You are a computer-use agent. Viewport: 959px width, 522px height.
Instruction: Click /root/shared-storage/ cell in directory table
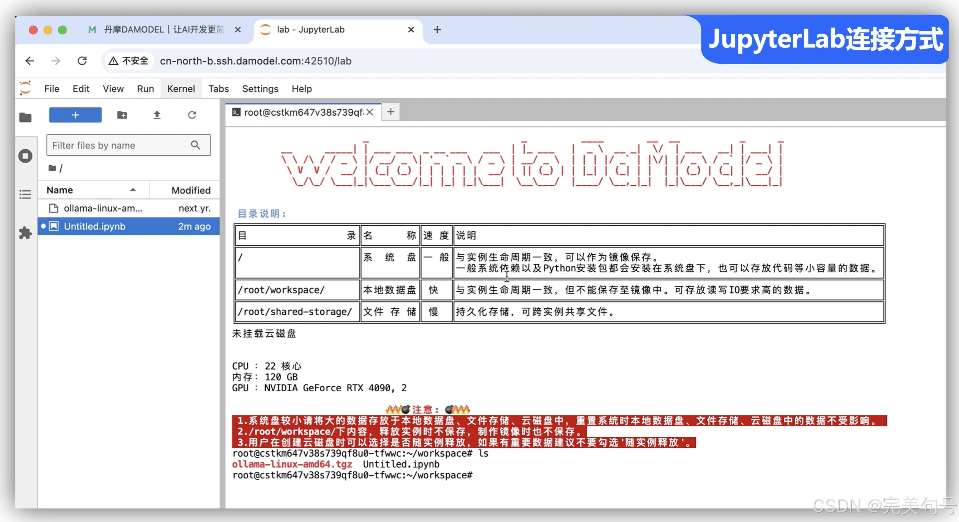point(297,312)
